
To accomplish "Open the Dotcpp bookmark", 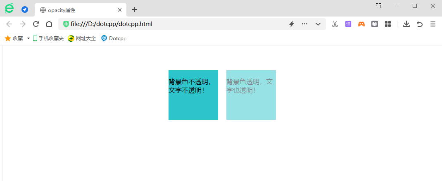I will pyautogui.click(x=114, y=38).
